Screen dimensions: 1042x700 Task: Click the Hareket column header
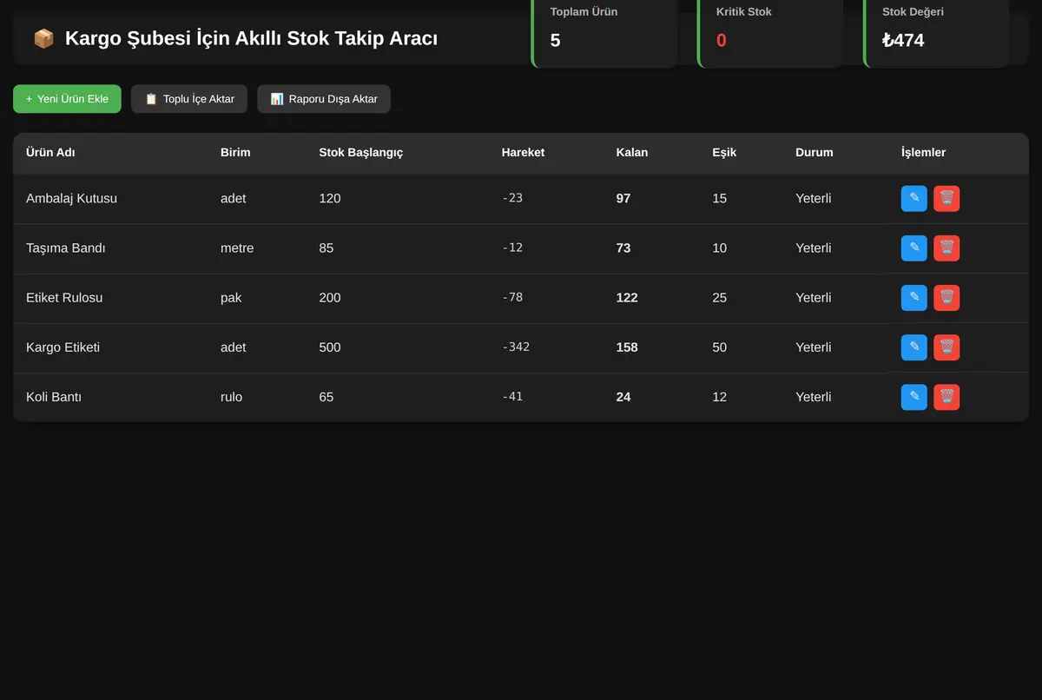pyautogui.click(x=523, y=153)
